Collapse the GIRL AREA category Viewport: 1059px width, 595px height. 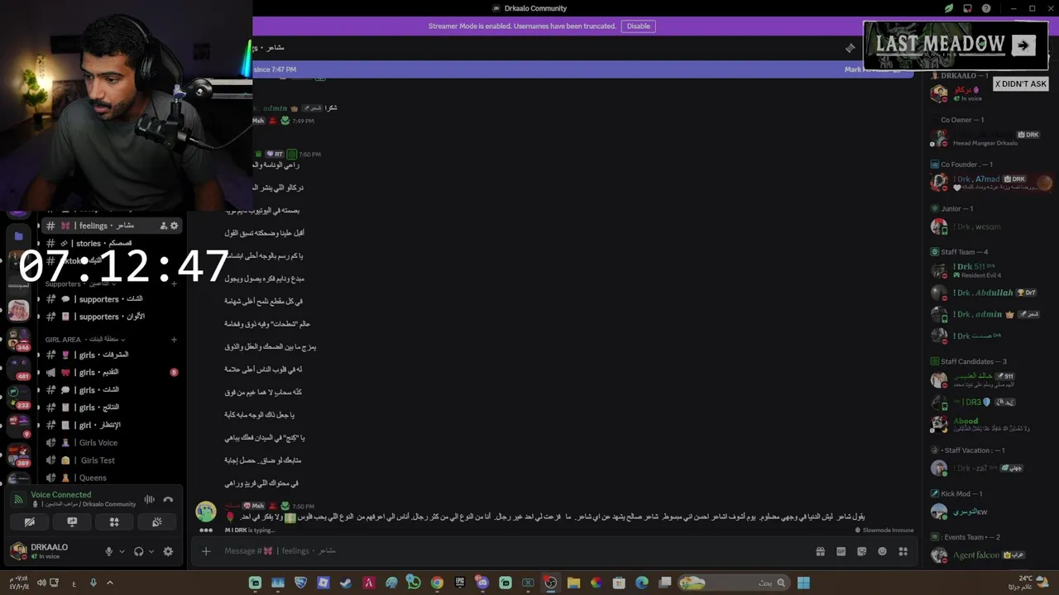[x=86, y=340]
